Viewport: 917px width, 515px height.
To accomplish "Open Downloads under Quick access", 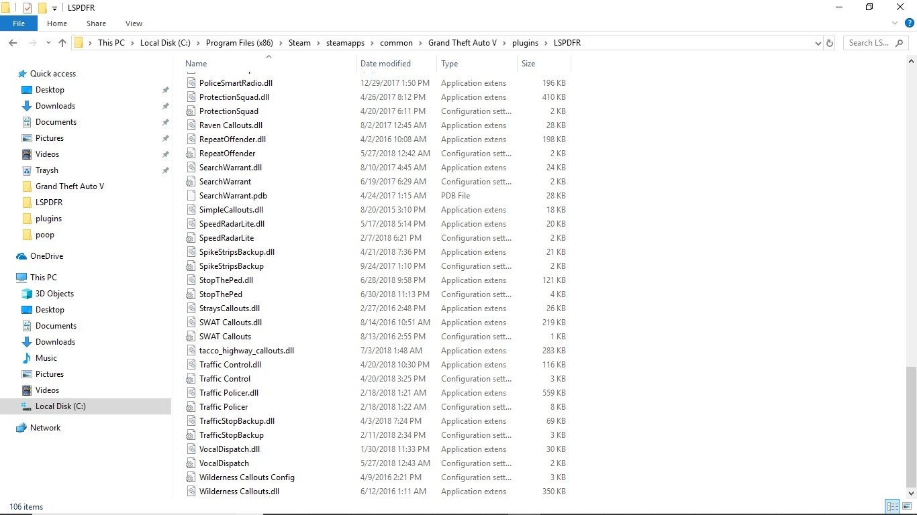I will [55, 106].
